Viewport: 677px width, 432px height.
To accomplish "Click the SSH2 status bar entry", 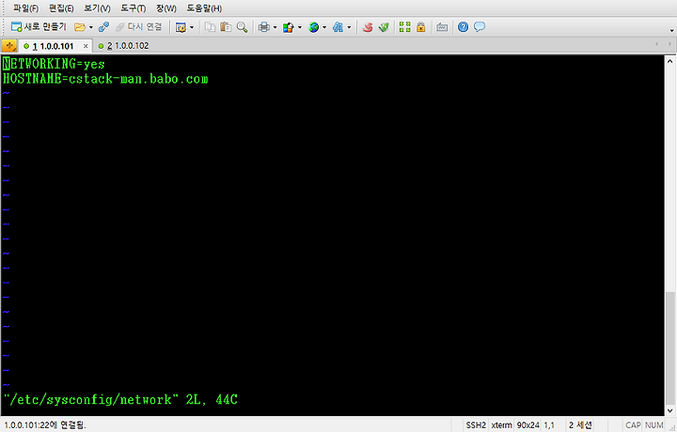I will click(x=476, y=425).
